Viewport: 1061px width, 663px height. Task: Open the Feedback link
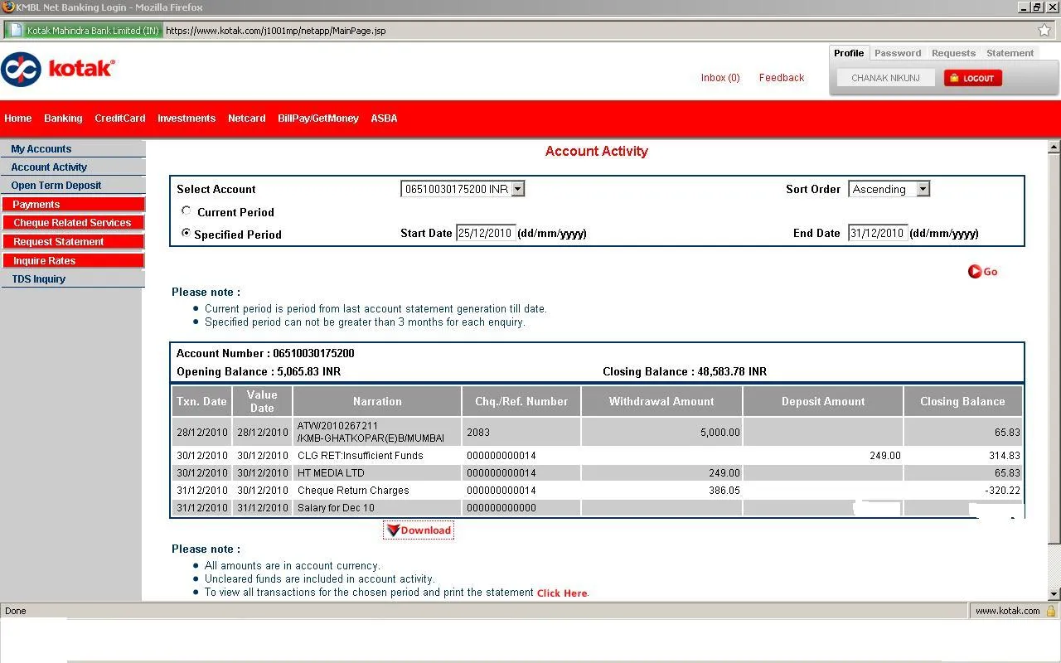[x=781, y=78]
